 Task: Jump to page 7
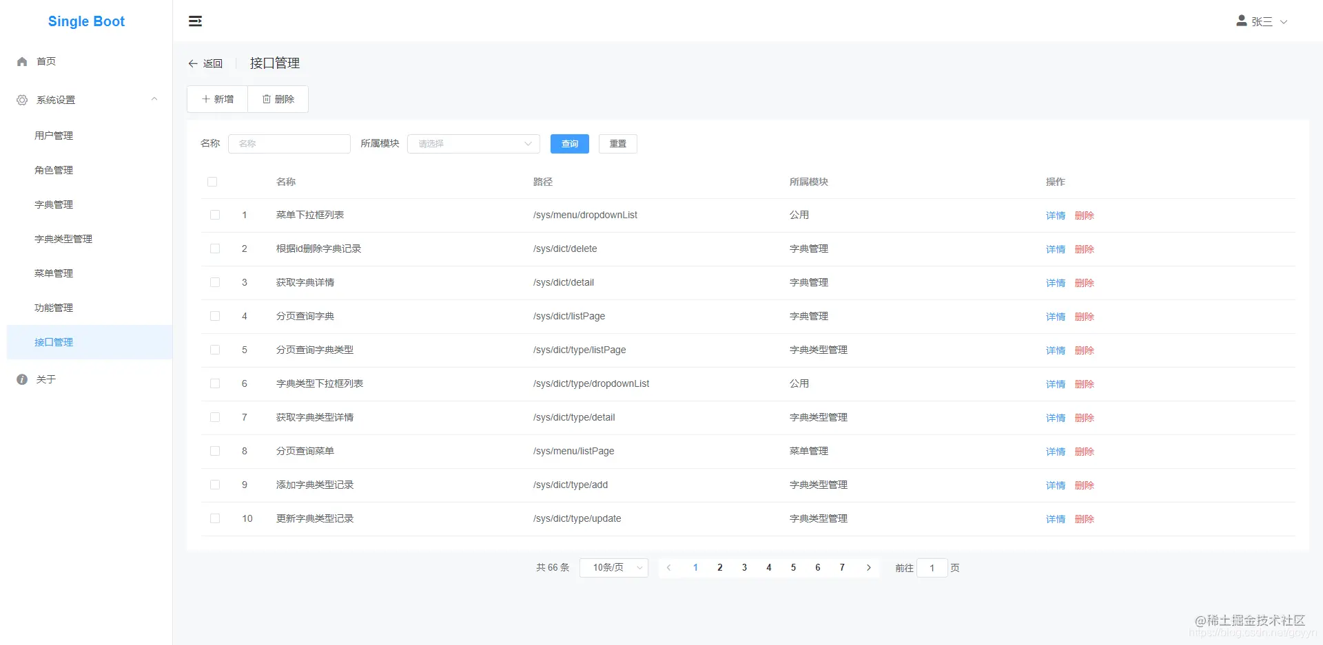coord(842,568)
